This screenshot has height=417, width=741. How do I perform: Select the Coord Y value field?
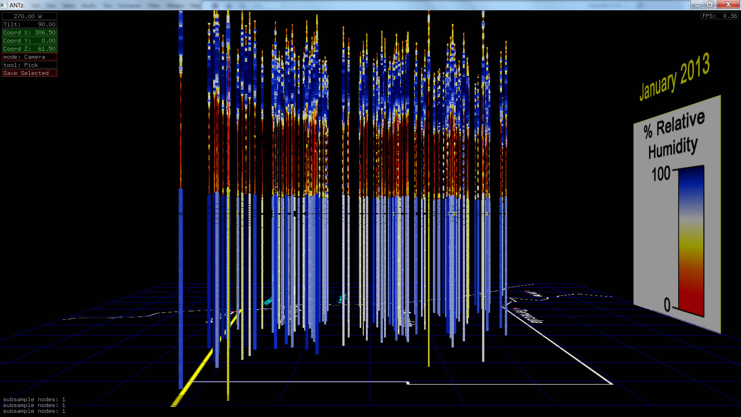tap(29, 41)
